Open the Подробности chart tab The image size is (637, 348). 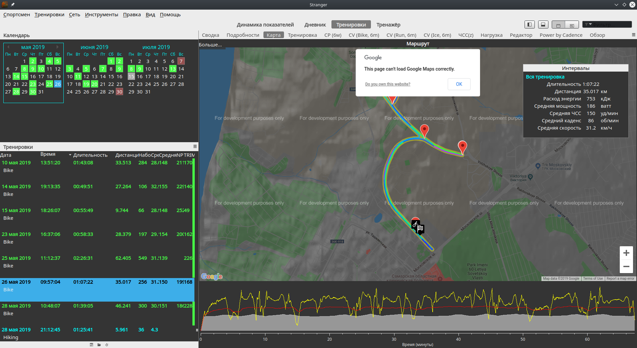pyautogui.click(x=243, y=35)
